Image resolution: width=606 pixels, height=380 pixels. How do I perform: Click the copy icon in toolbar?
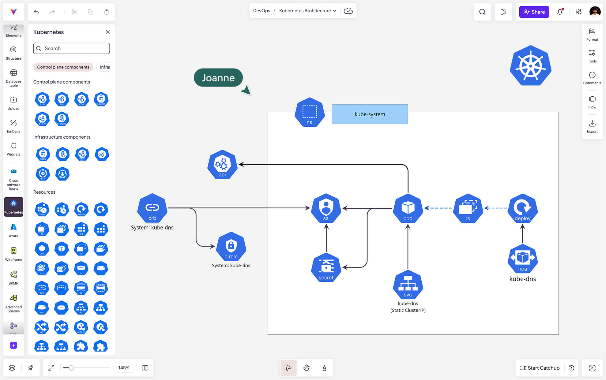point(90,12)
